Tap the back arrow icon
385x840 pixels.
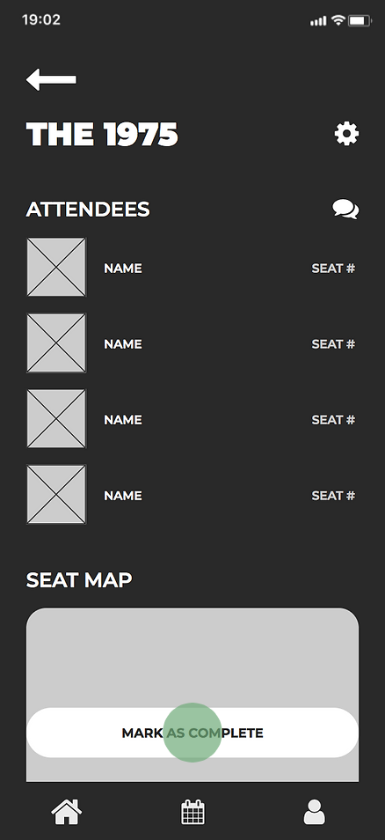click(51, 79)
